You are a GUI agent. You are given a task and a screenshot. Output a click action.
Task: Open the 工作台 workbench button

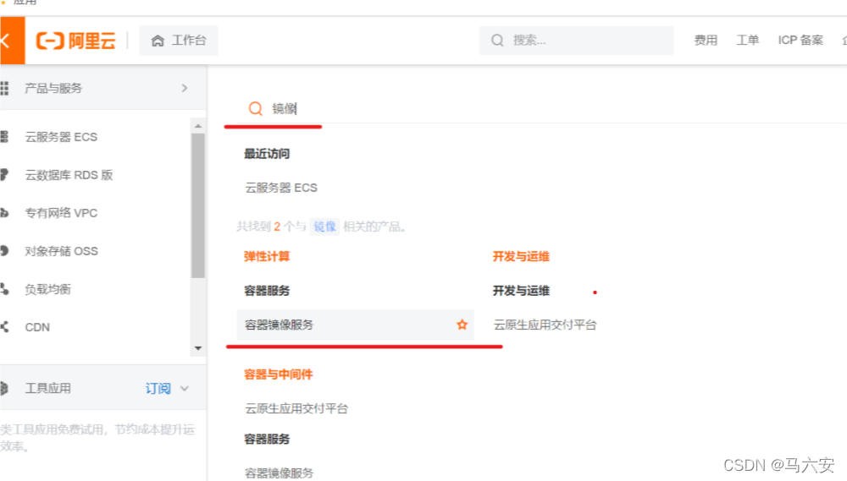[179, 41]
